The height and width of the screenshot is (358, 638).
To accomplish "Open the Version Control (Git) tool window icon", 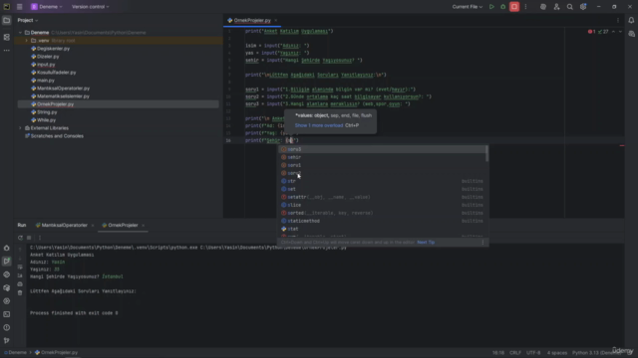I will pos(7,340).
